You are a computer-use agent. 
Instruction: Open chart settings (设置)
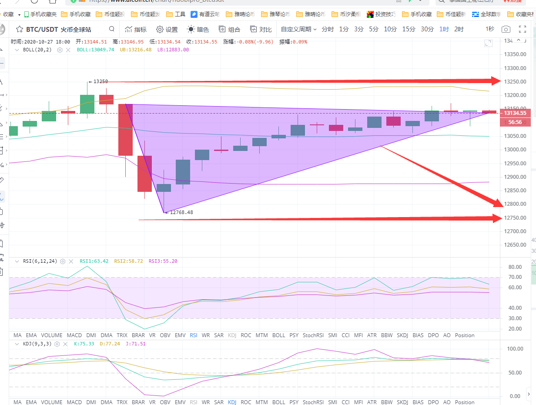point(167,30)
